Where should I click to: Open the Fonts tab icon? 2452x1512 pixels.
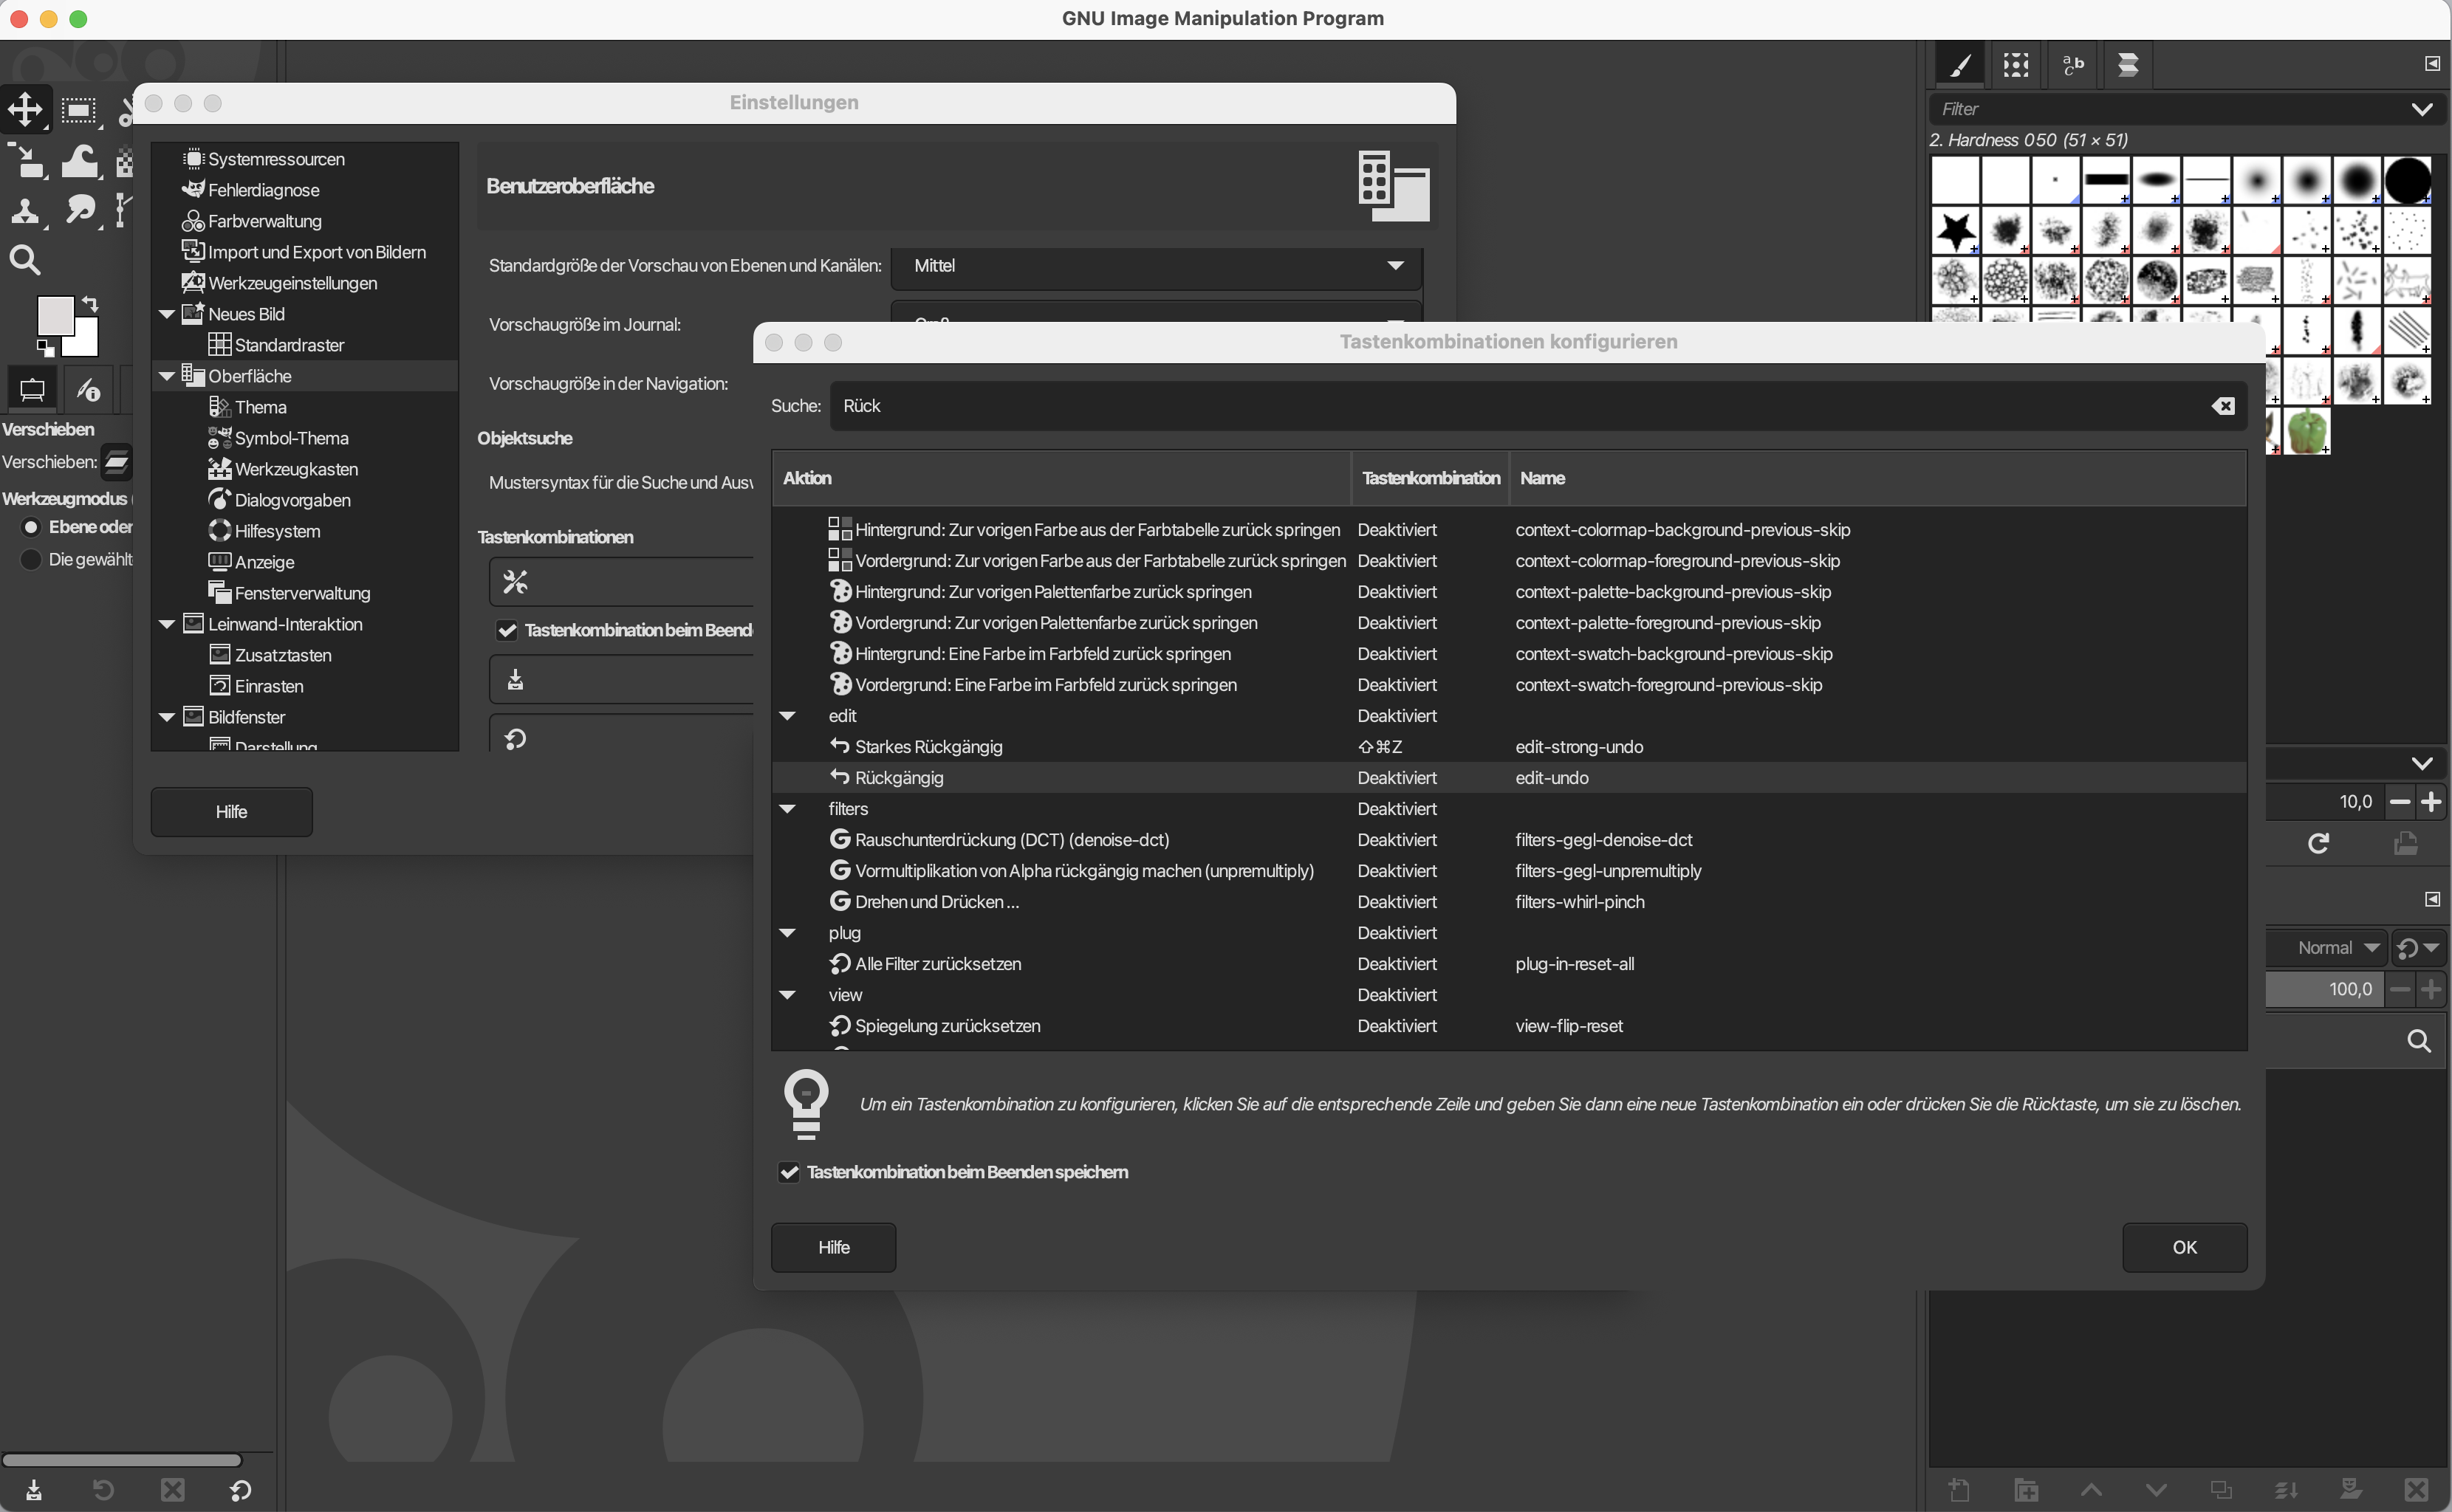point(2073,65)
